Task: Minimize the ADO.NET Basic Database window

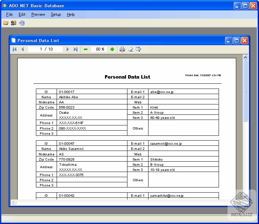Action: click(237, 6)
